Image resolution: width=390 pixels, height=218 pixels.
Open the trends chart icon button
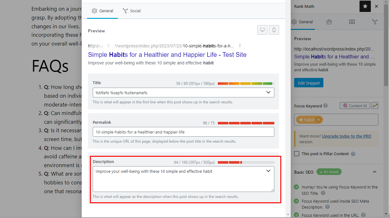(375, 106)
